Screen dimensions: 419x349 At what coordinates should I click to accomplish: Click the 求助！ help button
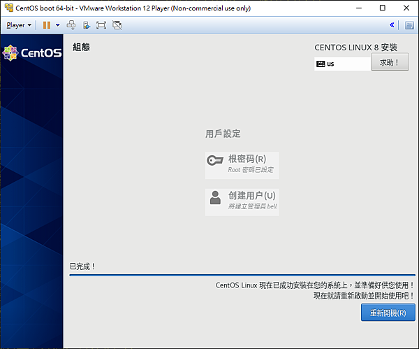[x=390, y=62]
